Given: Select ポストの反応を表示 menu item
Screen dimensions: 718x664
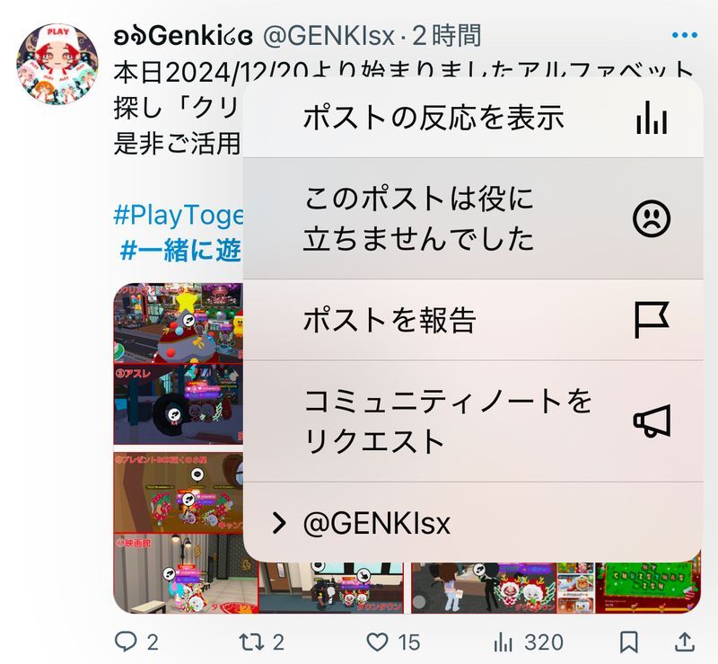Looking at the screenshot, I should pyautogui.click(x=473, y=118).
